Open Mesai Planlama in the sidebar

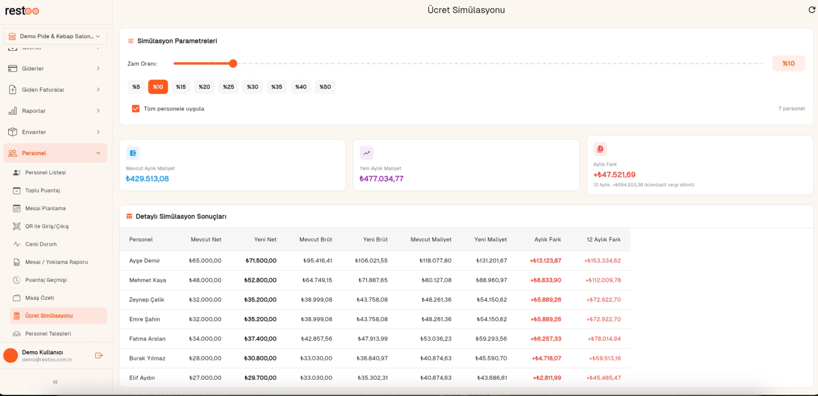point(58,208)
